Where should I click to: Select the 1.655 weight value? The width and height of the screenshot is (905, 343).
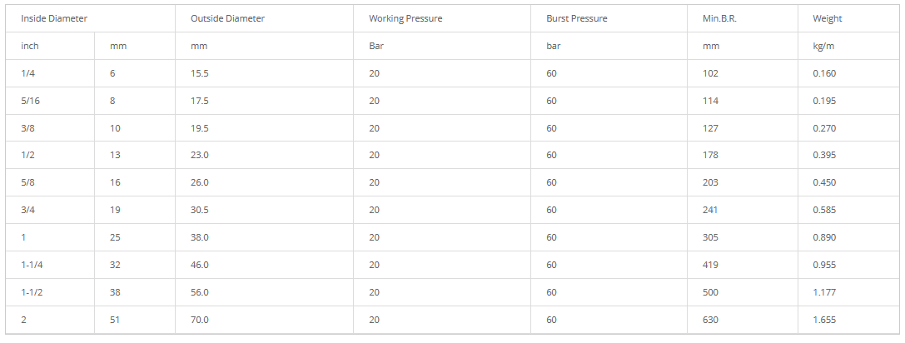(x=824, y=320)
